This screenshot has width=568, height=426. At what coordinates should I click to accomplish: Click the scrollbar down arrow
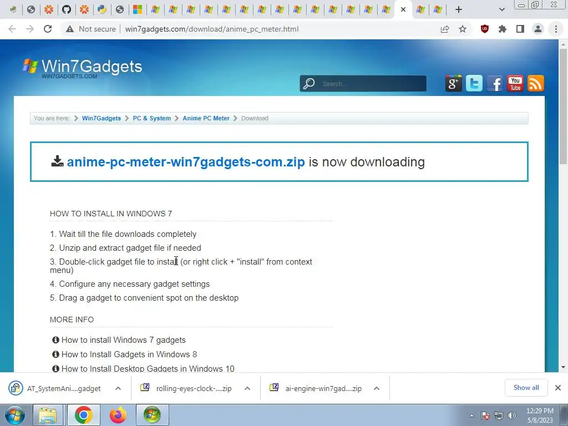tap(563, 367)
